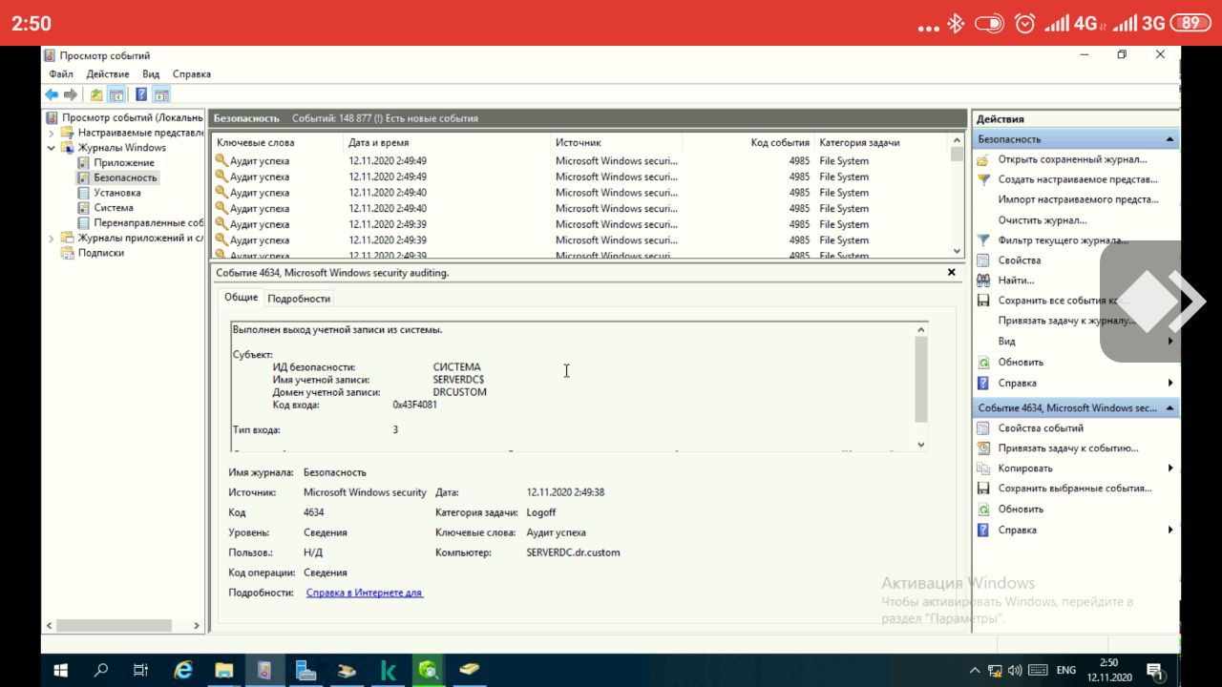Select Перенаправленные события in the tree
1222x687 pixels.
[x=148, y=222]
